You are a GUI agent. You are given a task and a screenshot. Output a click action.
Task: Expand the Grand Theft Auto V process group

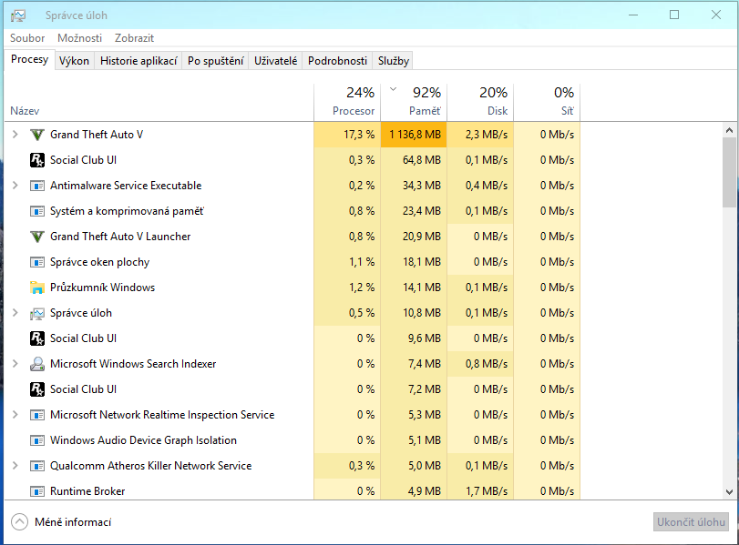point(15,135)
